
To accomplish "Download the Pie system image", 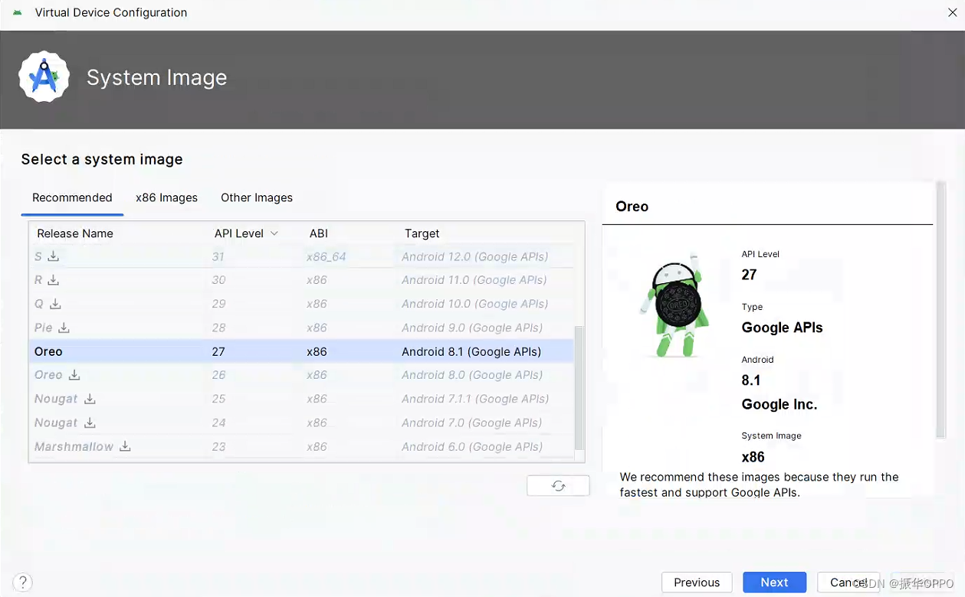I will 64,328.
